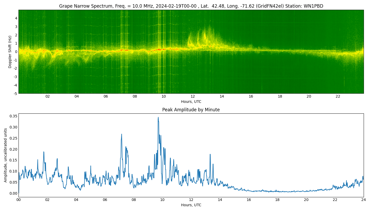This screenshot has width=370, height=211.
Task: Click hour 24 tick on amplitude plot axis
Action: pyautogui.click(x=363, y=200)
